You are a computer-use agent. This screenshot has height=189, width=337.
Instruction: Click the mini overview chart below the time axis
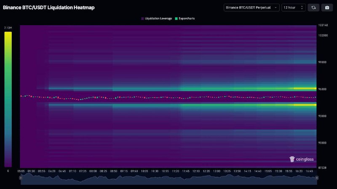[x=169, y=179]
